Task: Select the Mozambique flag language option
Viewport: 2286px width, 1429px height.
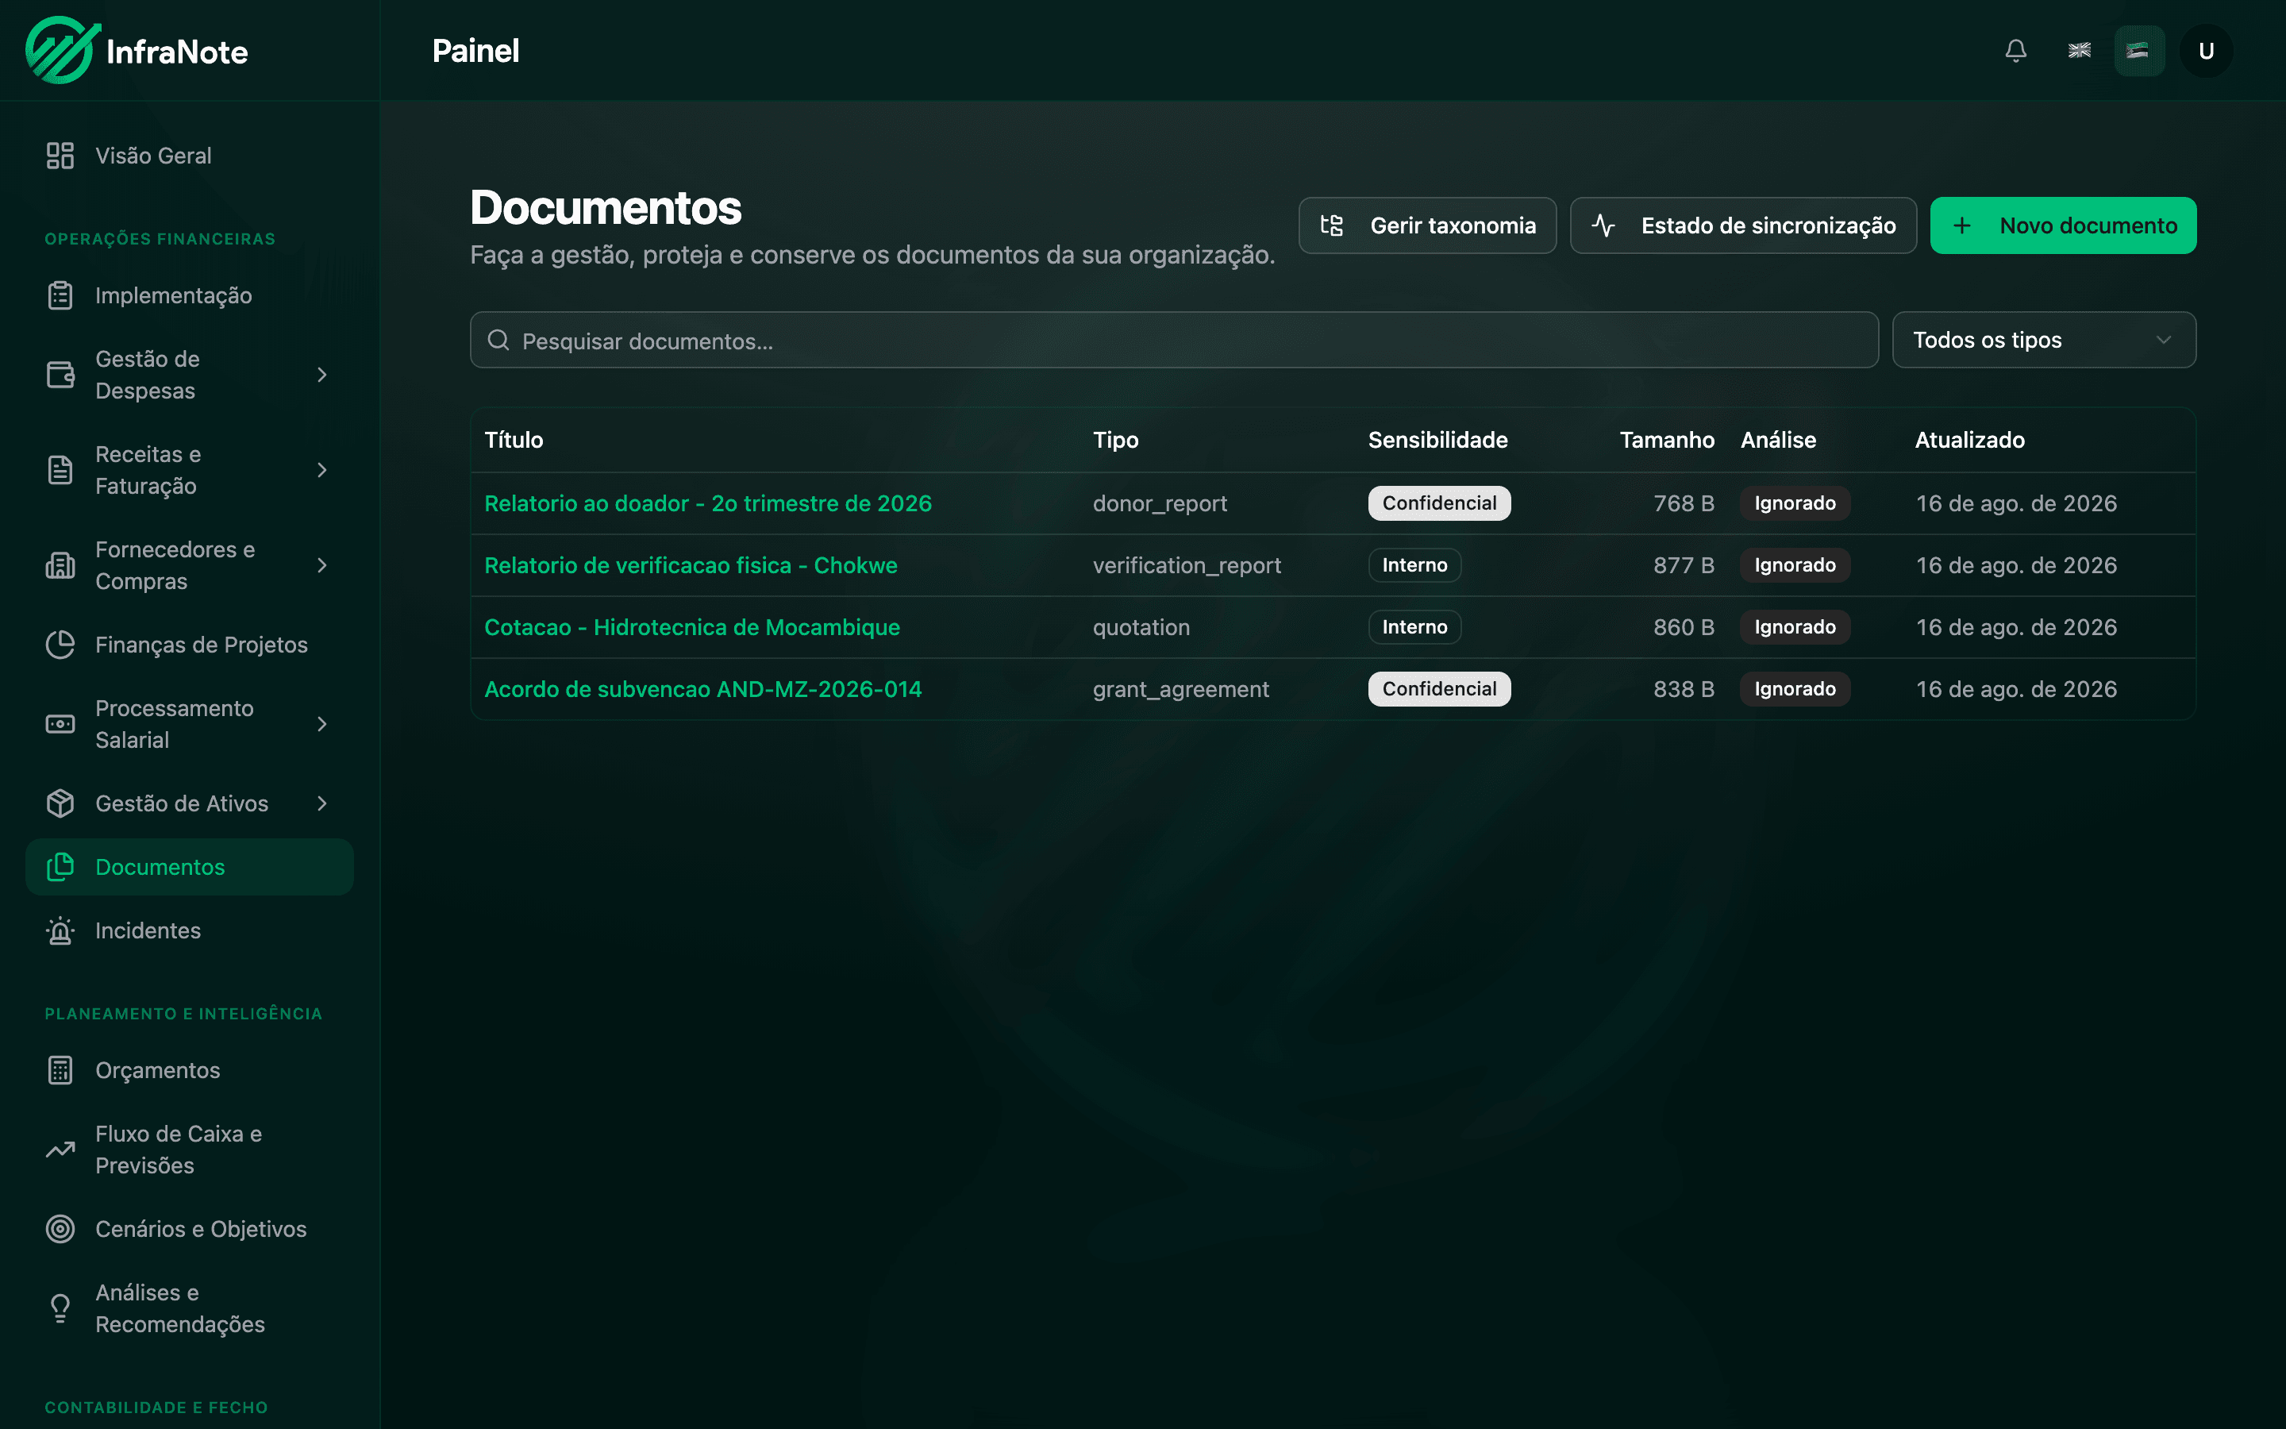Action: coord(2138,50)
